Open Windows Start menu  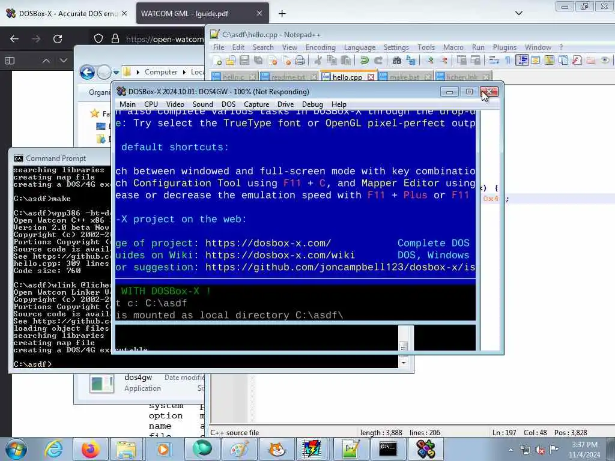[16, 449]
